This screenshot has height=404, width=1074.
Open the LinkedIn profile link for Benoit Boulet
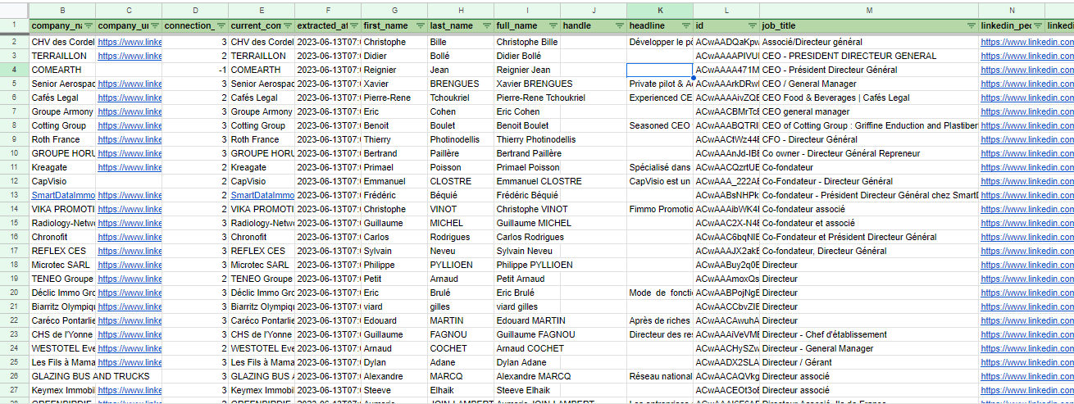[1026, 125]
